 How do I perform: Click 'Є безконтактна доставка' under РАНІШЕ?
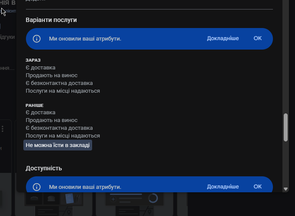tap(59, 128)
